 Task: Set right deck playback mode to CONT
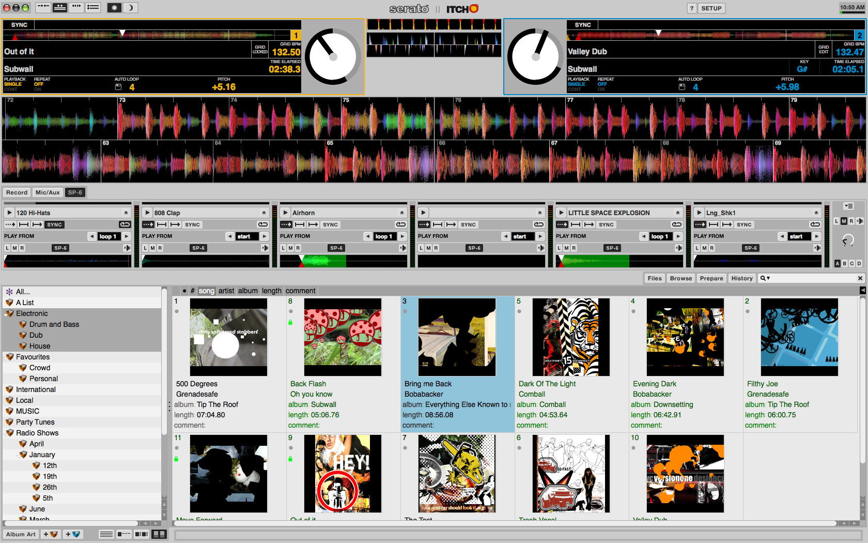pyautogui.click(x=575, y=89)
